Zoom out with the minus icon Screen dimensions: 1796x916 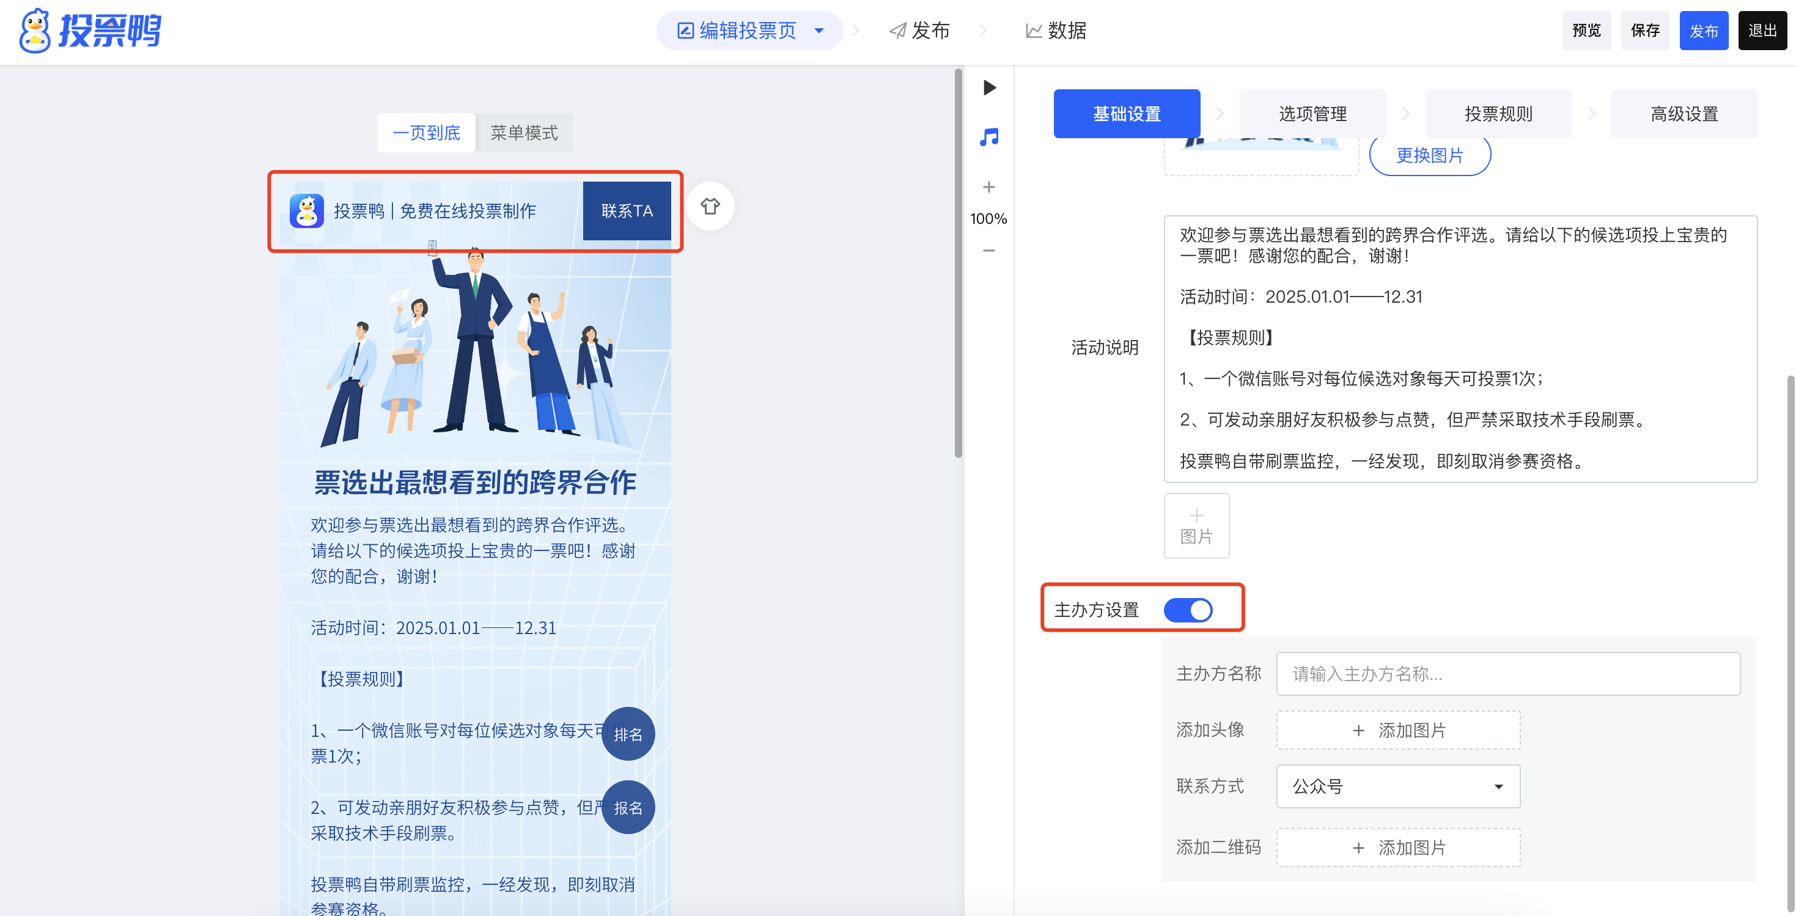click(x=988, y=251)
